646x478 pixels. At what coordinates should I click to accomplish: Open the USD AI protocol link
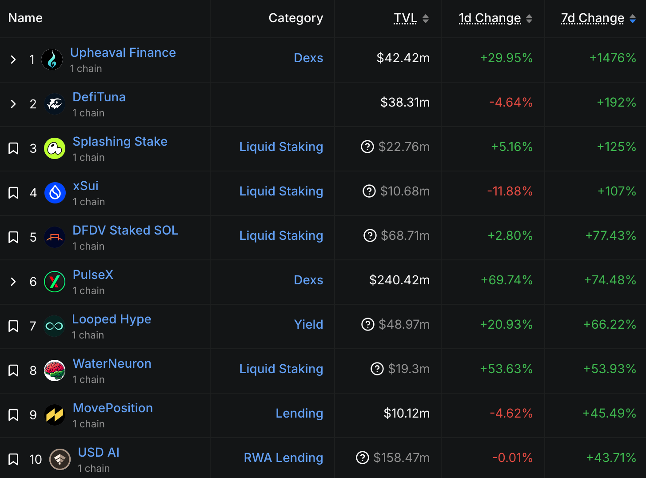click(x=99, y=452)
